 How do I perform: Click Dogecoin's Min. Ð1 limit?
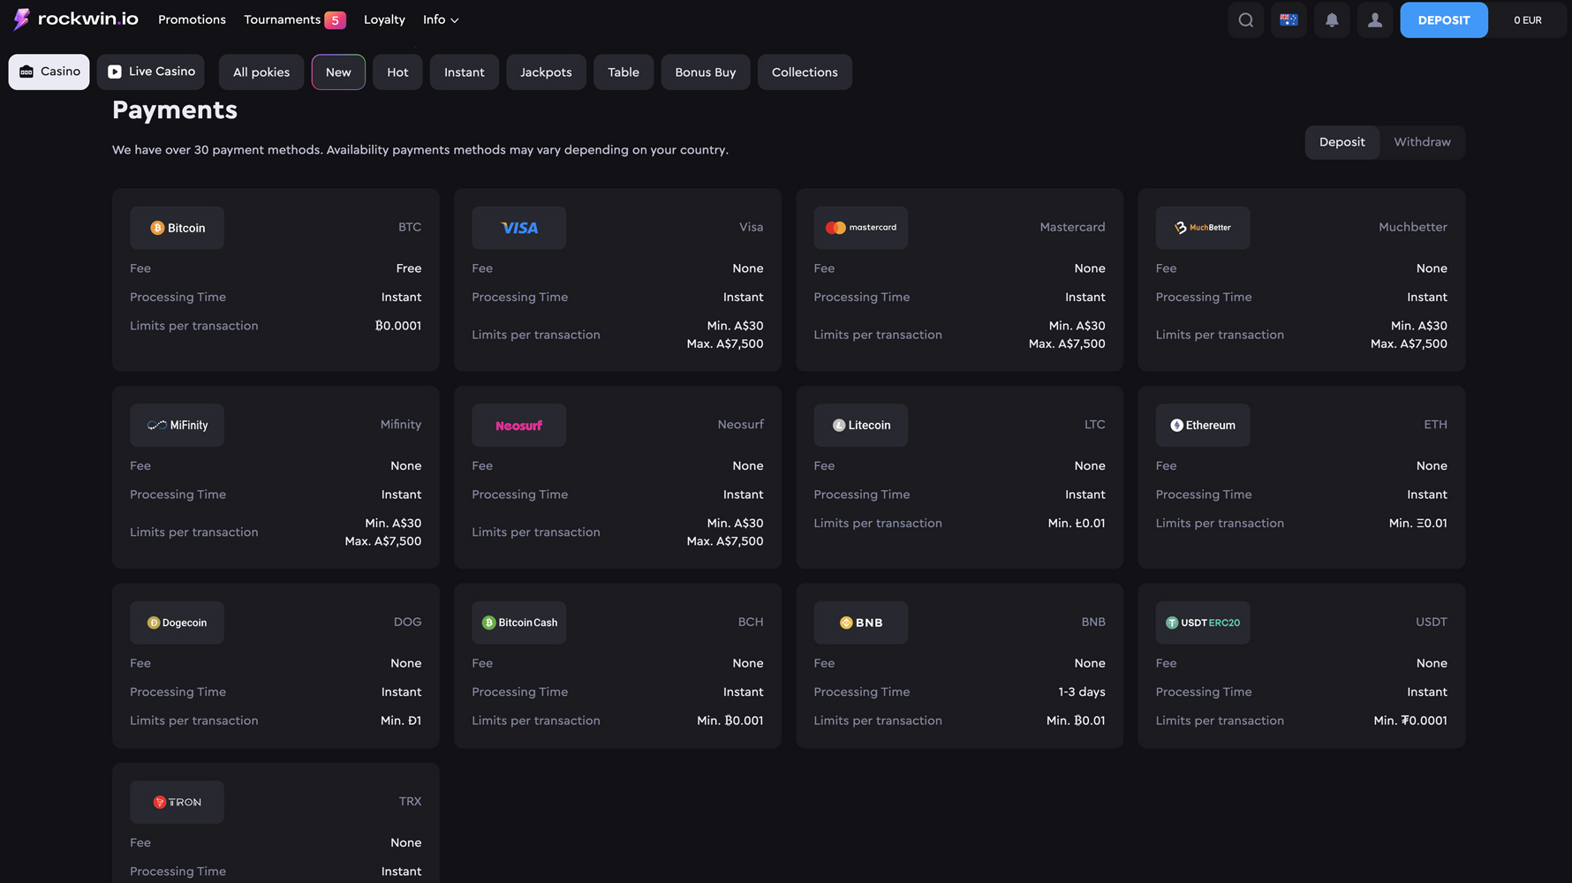click(401, 721)
